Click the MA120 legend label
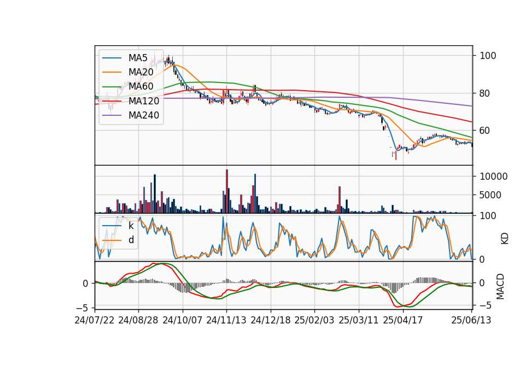525x377 pixels. pyautogui.click(x=144, y=101)
